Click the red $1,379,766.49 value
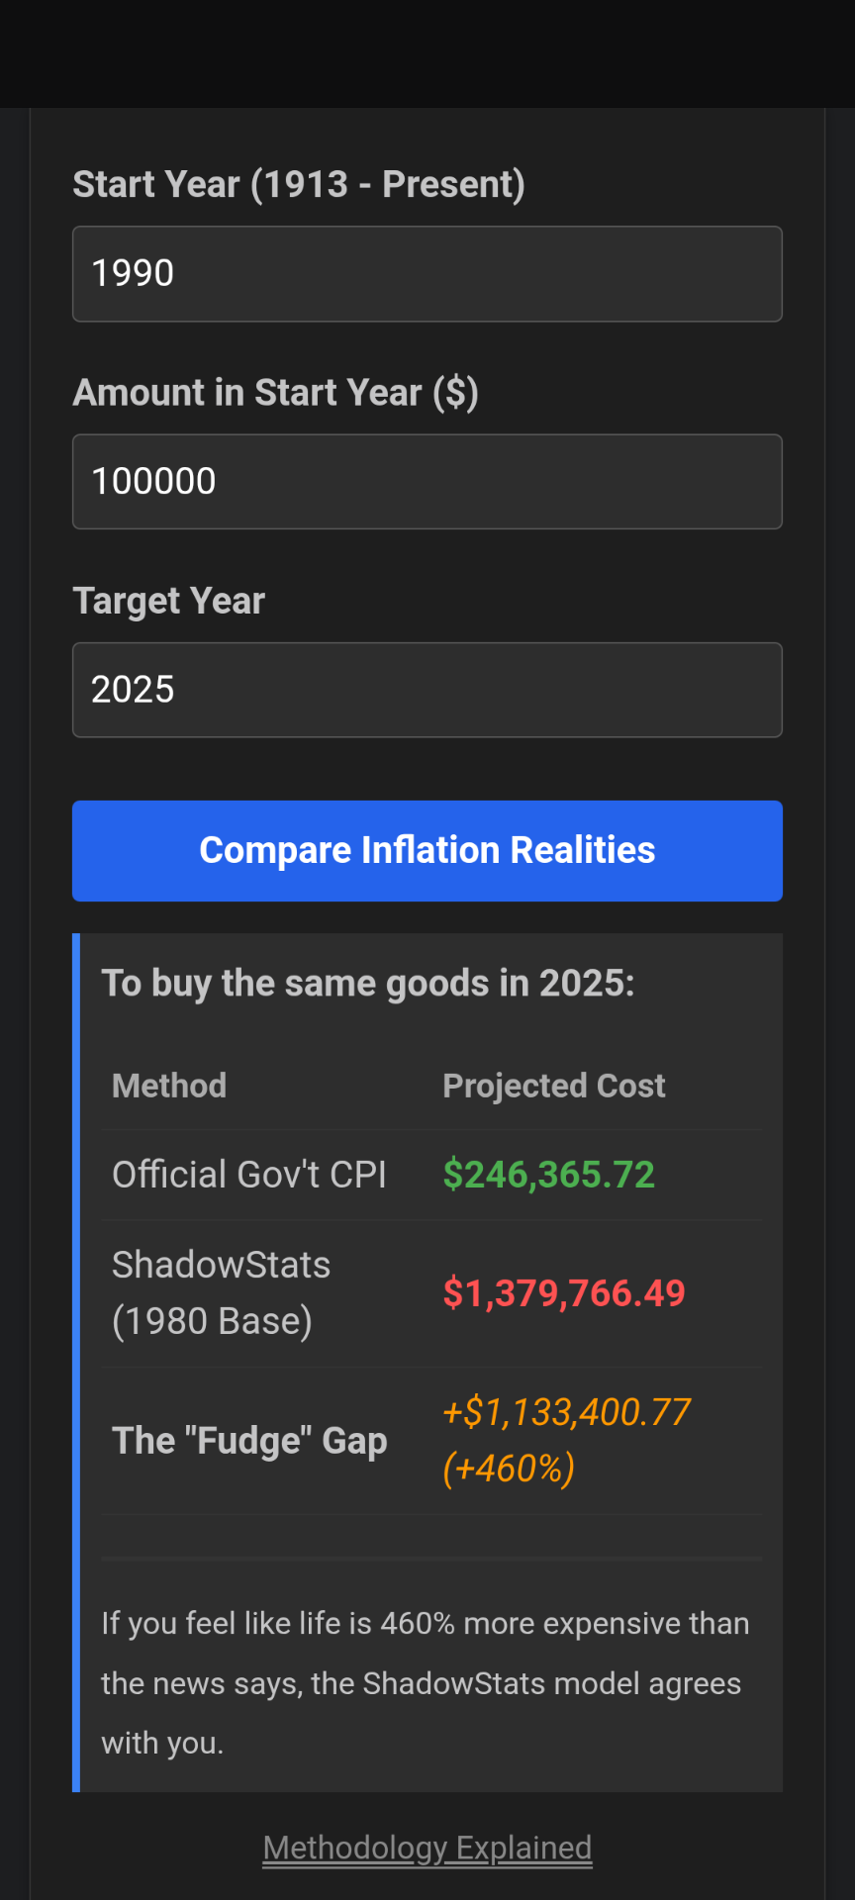This screenshot has width=855, height=1900. (564, 1292)
